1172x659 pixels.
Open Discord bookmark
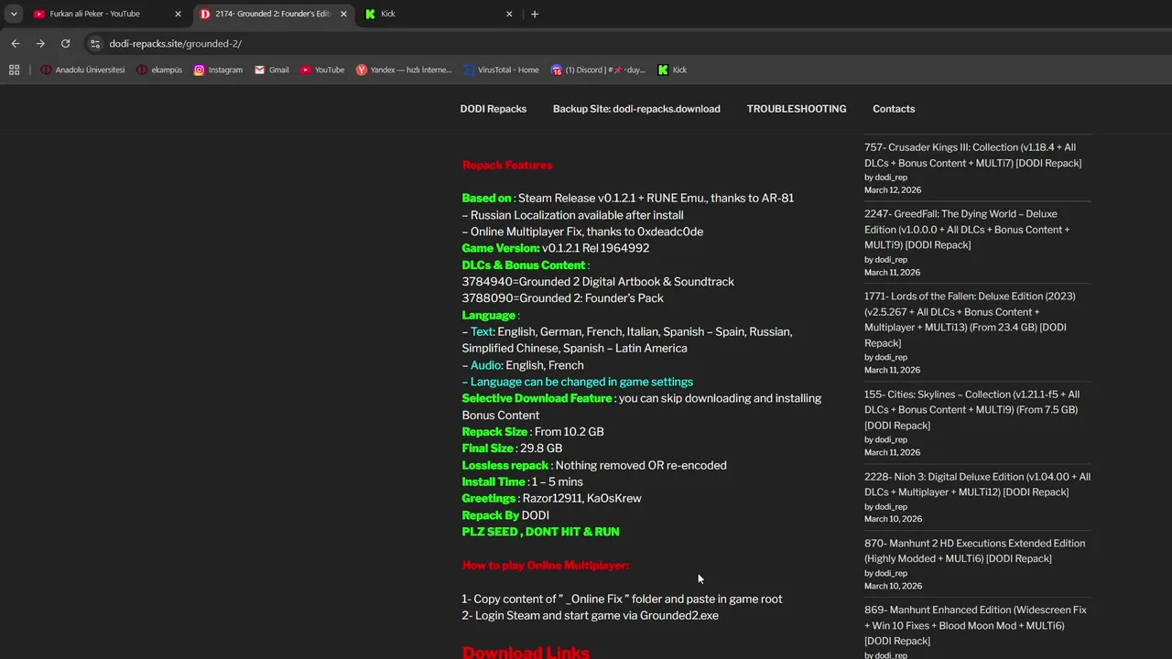598,70
